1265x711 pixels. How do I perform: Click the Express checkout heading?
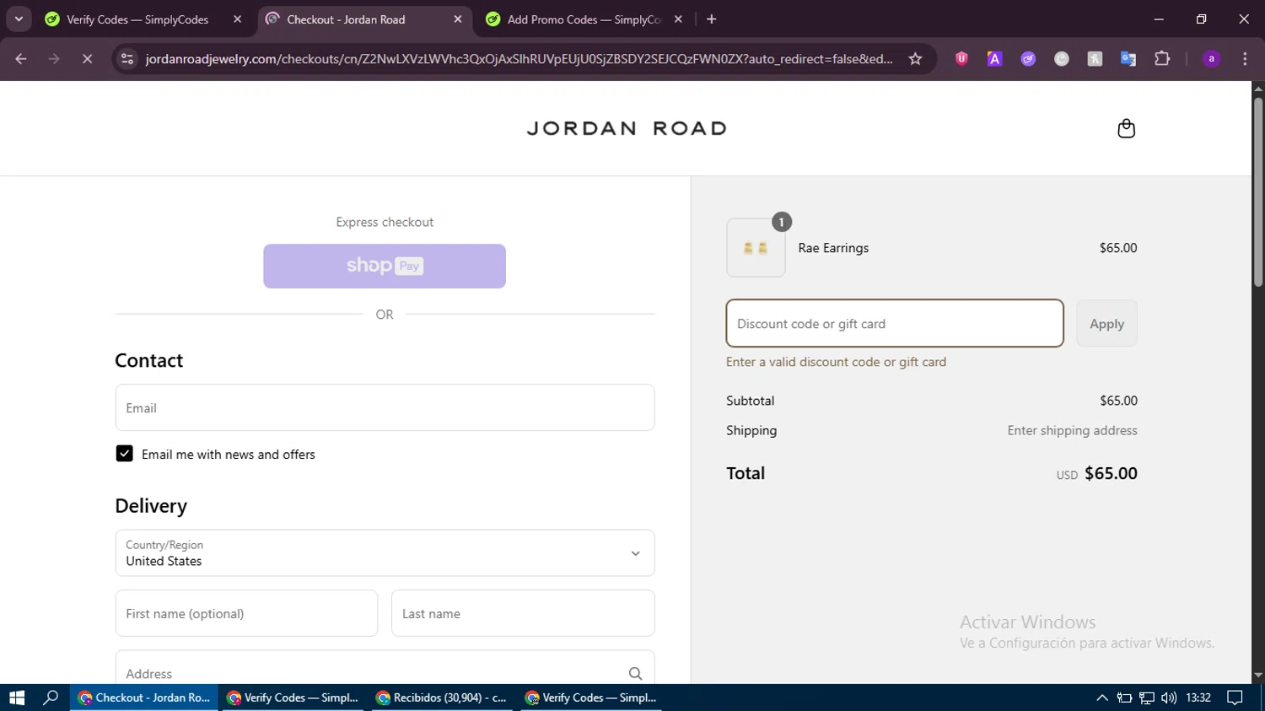tap(385, 222)
